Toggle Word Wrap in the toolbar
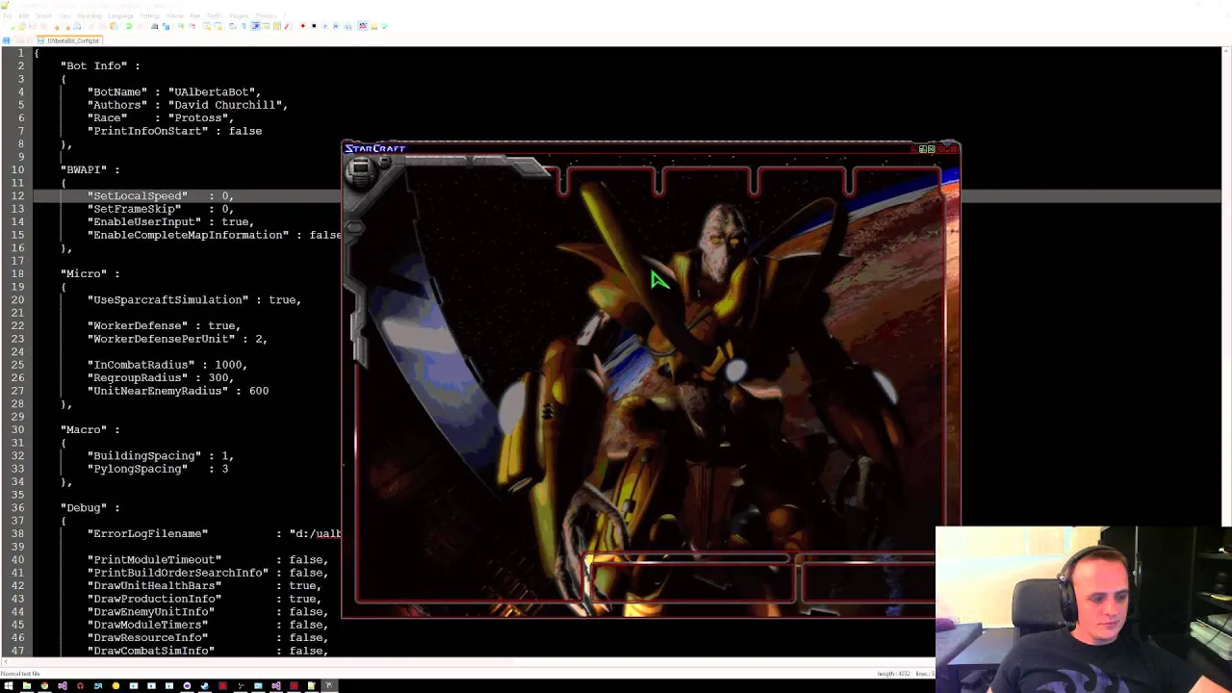This screenshot has width=1232, height=693. (x=233, y=26)
